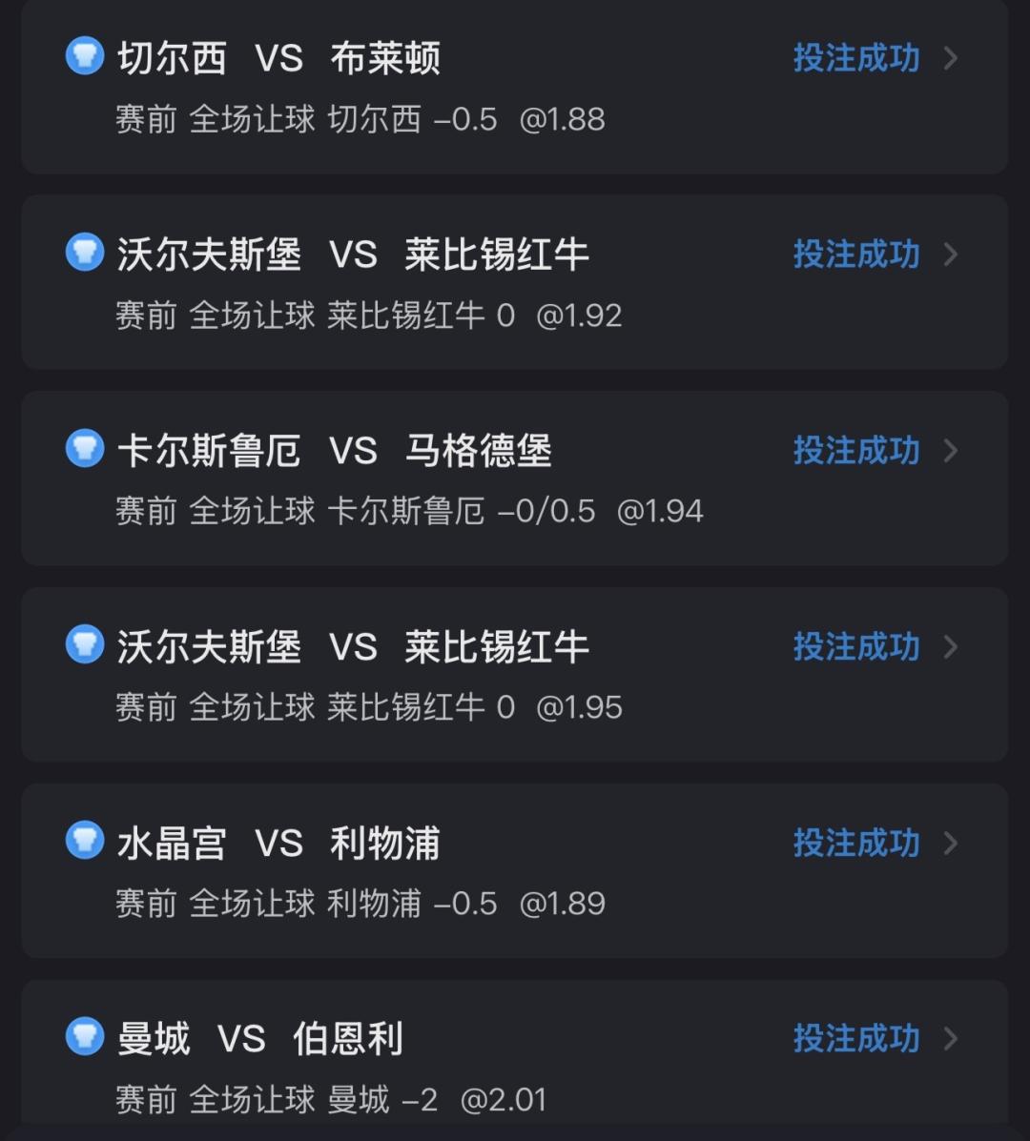Image resolution: width=1030 pixels, height=1141 pixels.
Task: Select the 曼城 -2 @2.01 bet details line
Action: 331,1100
